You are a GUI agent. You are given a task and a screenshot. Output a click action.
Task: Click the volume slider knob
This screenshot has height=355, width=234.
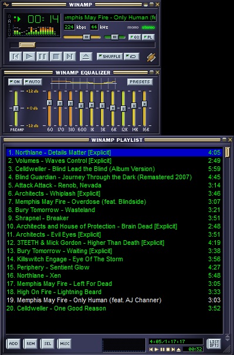click(86, 37)
